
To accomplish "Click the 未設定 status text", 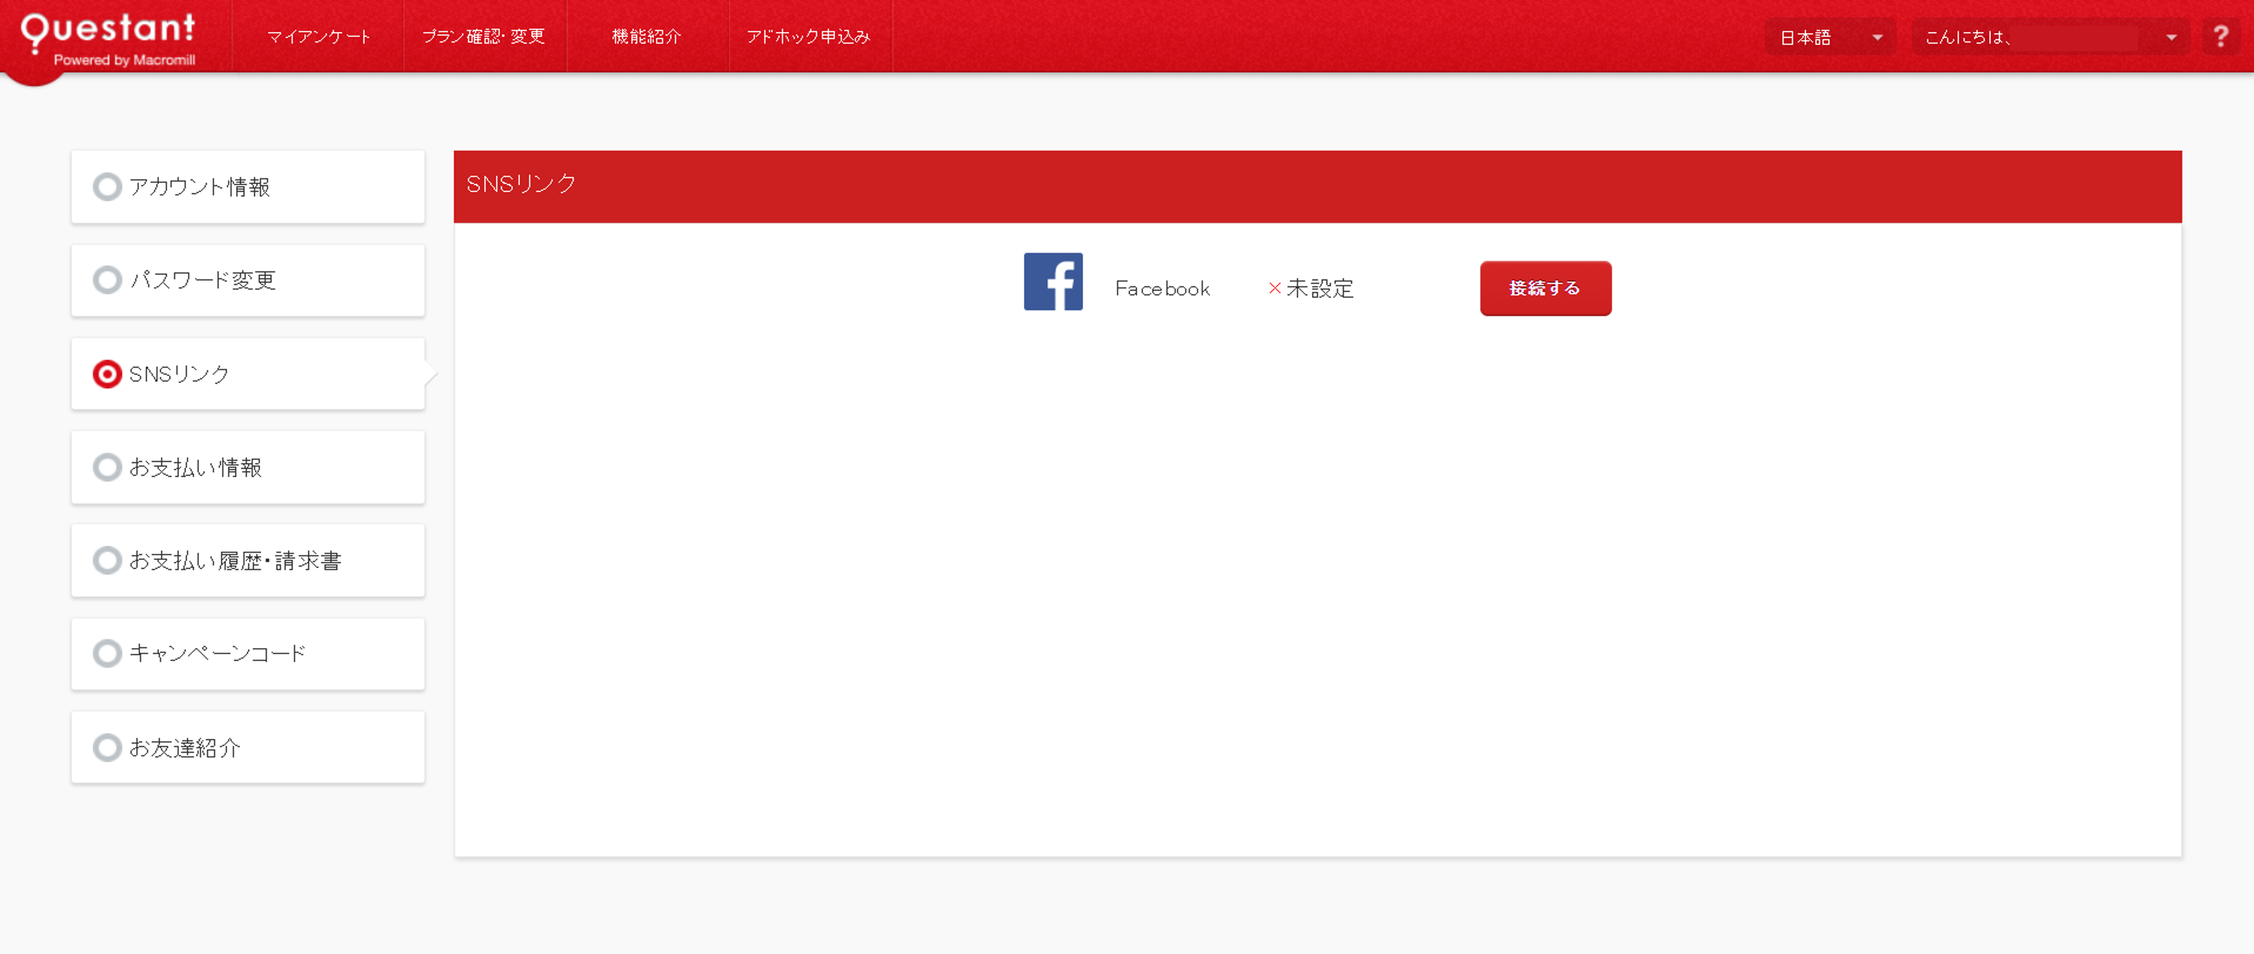I will pos(1319,289).
